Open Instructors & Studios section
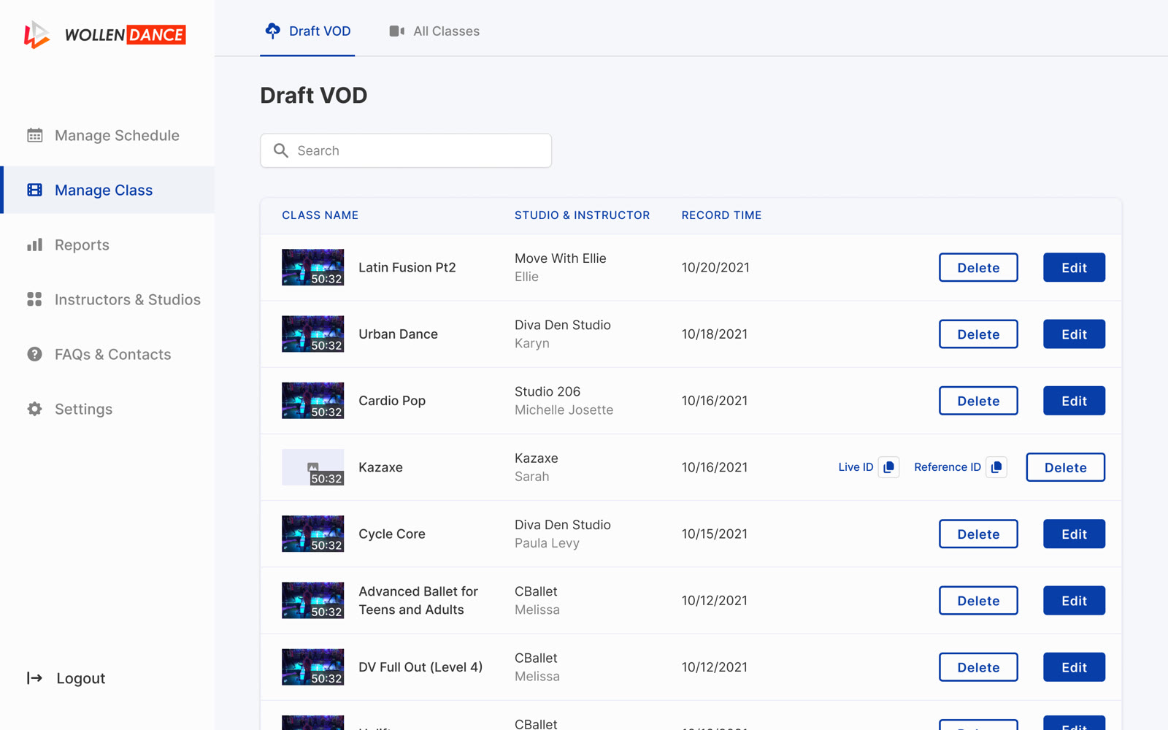1168x730 pixels. [107, 299]
